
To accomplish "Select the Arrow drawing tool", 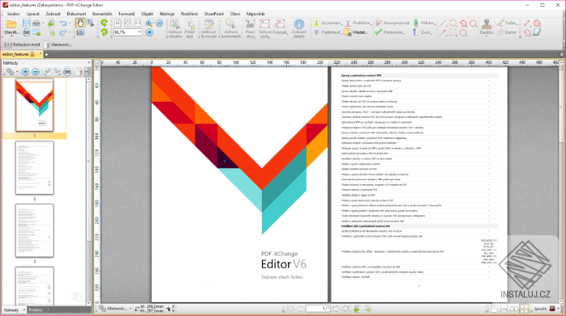I will click(x=442, y=33).
